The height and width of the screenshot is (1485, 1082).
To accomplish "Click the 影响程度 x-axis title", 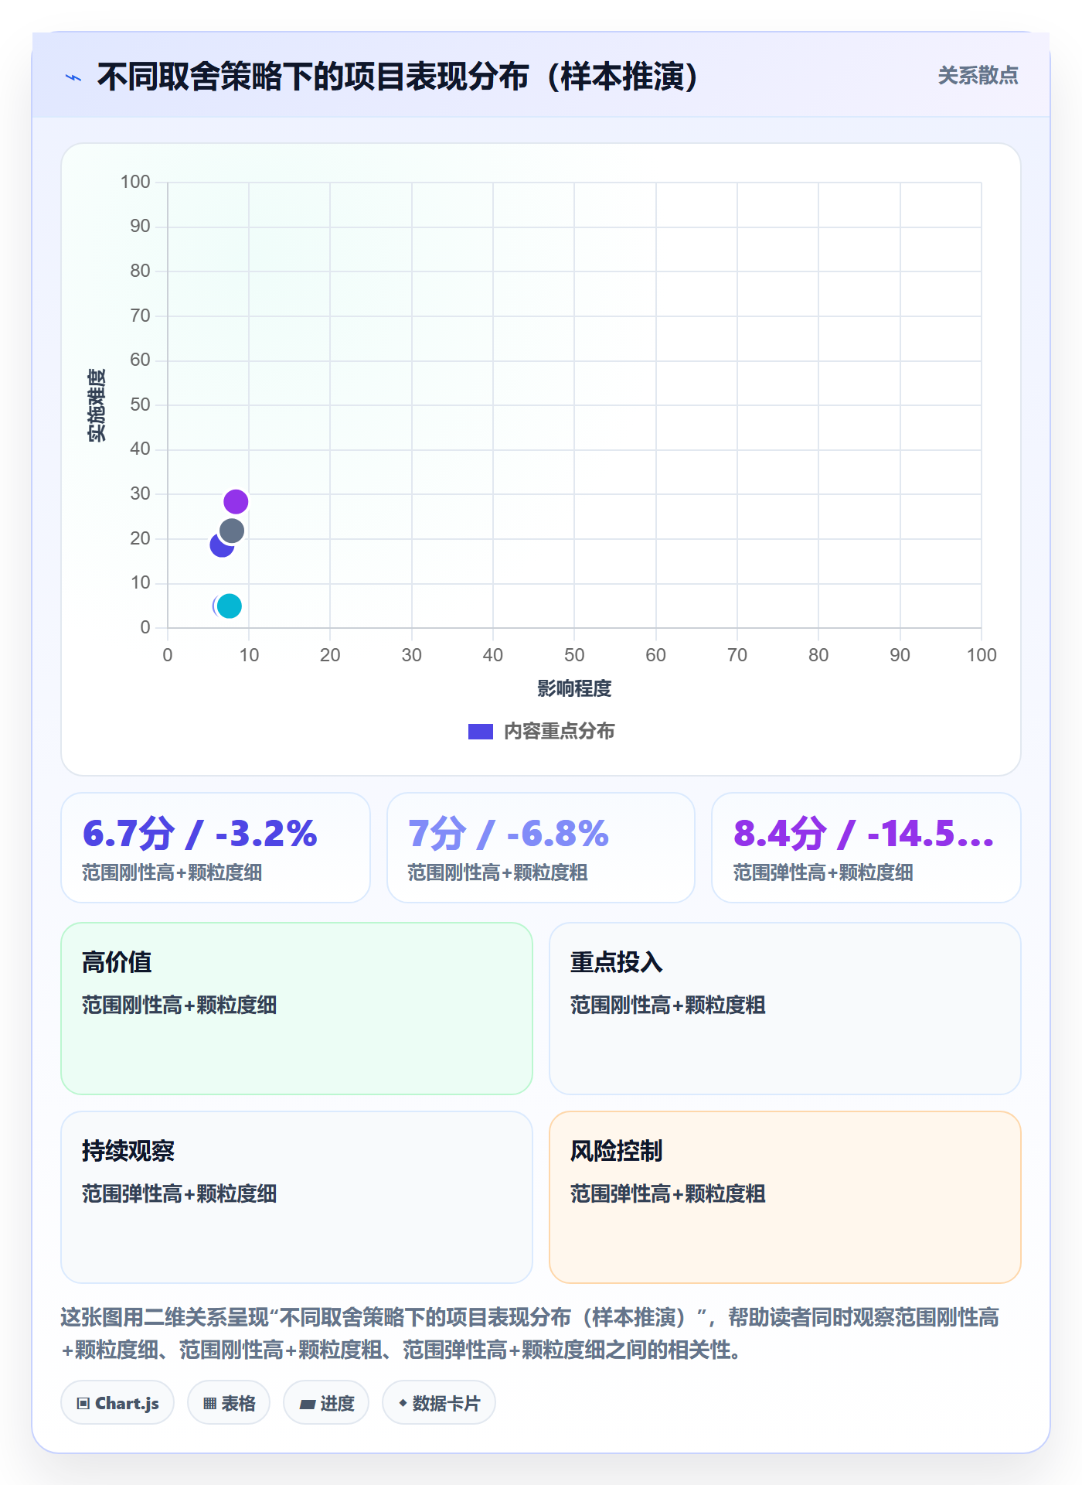I will [x=574, y=688].
